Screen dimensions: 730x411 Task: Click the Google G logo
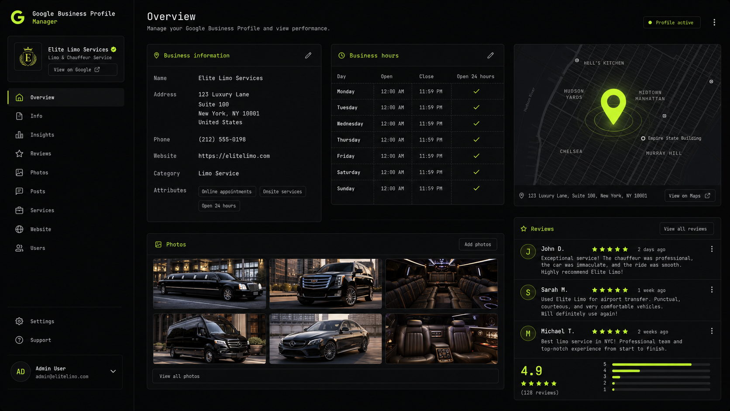(17, 17)
